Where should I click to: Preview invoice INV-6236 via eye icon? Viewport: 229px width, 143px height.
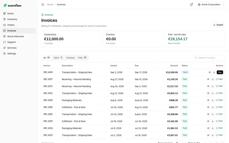click(x=208, y=128)
